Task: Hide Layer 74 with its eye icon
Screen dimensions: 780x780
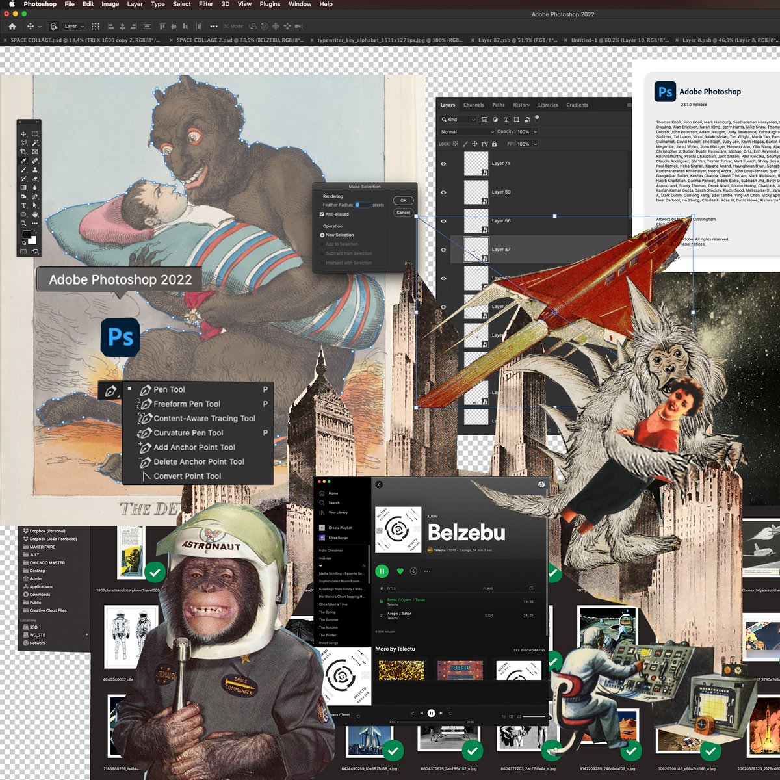Action: point(443,164)
